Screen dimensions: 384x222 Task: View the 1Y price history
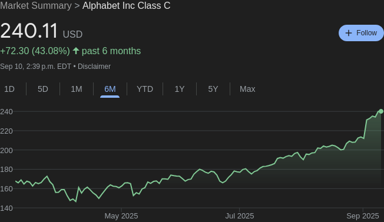pyautogui.click(x=180, y=89)
